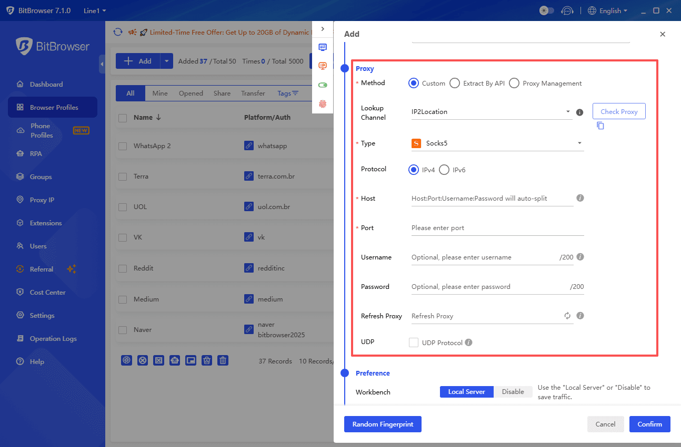This screenshot has width=681, height=447.
Task: Open Proxy IP in the sidebar
Action: (42, 200)
